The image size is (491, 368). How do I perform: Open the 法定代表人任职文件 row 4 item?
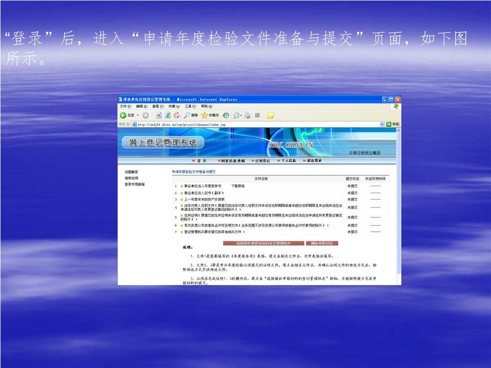pos(261,207)
